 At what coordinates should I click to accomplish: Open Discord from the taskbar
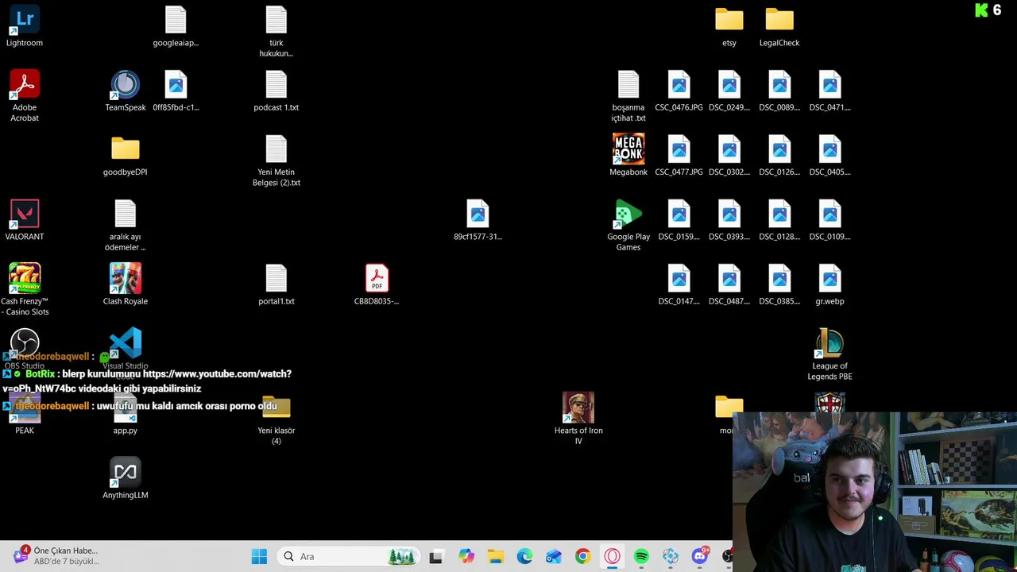[700, 556]
